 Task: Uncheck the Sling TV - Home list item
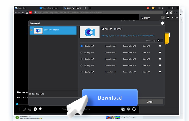click(31, 30)
